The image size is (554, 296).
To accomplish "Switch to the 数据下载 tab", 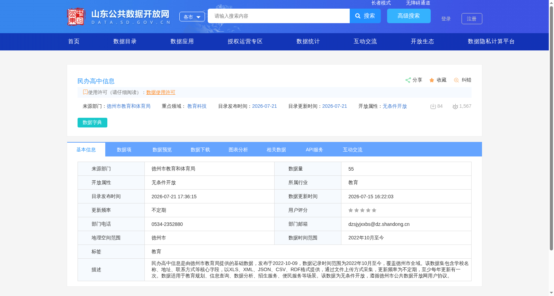I will pos(200,150).
